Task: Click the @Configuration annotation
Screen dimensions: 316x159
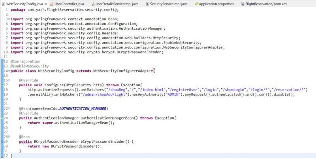Action: pyautogui.click(x=25, y=61)
